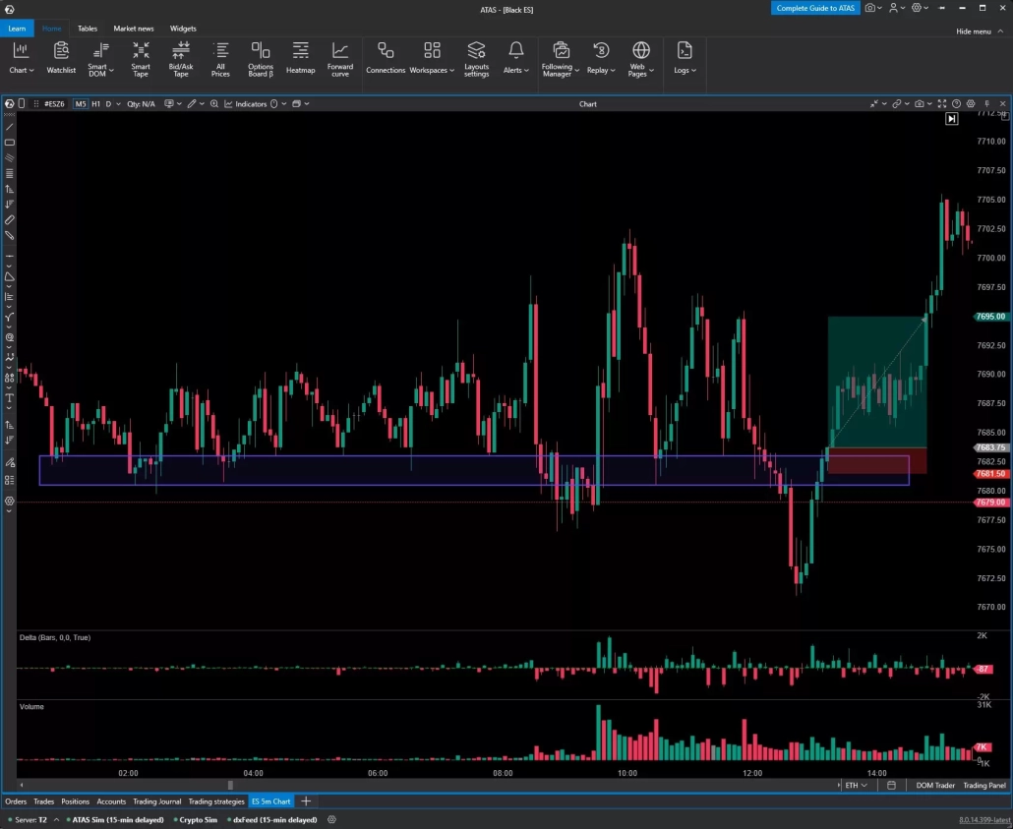This screenshot has height=829, width=1013.
Task: Click the 7681.50 red price marker
Action: (x=990, y=474)
